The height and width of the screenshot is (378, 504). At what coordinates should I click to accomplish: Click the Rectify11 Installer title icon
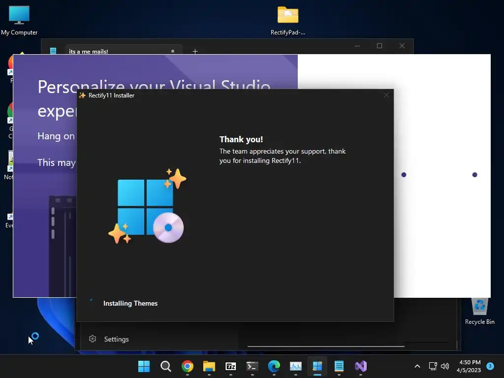click(82, 95)
